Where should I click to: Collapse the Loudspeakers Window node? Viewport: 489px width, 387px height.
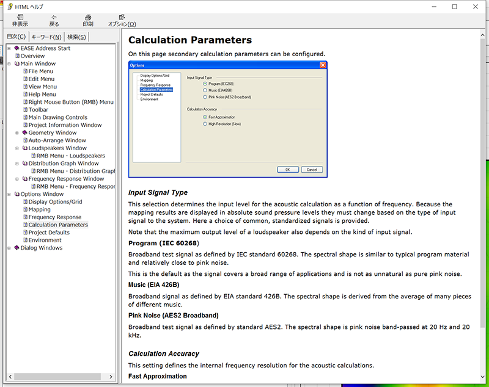17,148
